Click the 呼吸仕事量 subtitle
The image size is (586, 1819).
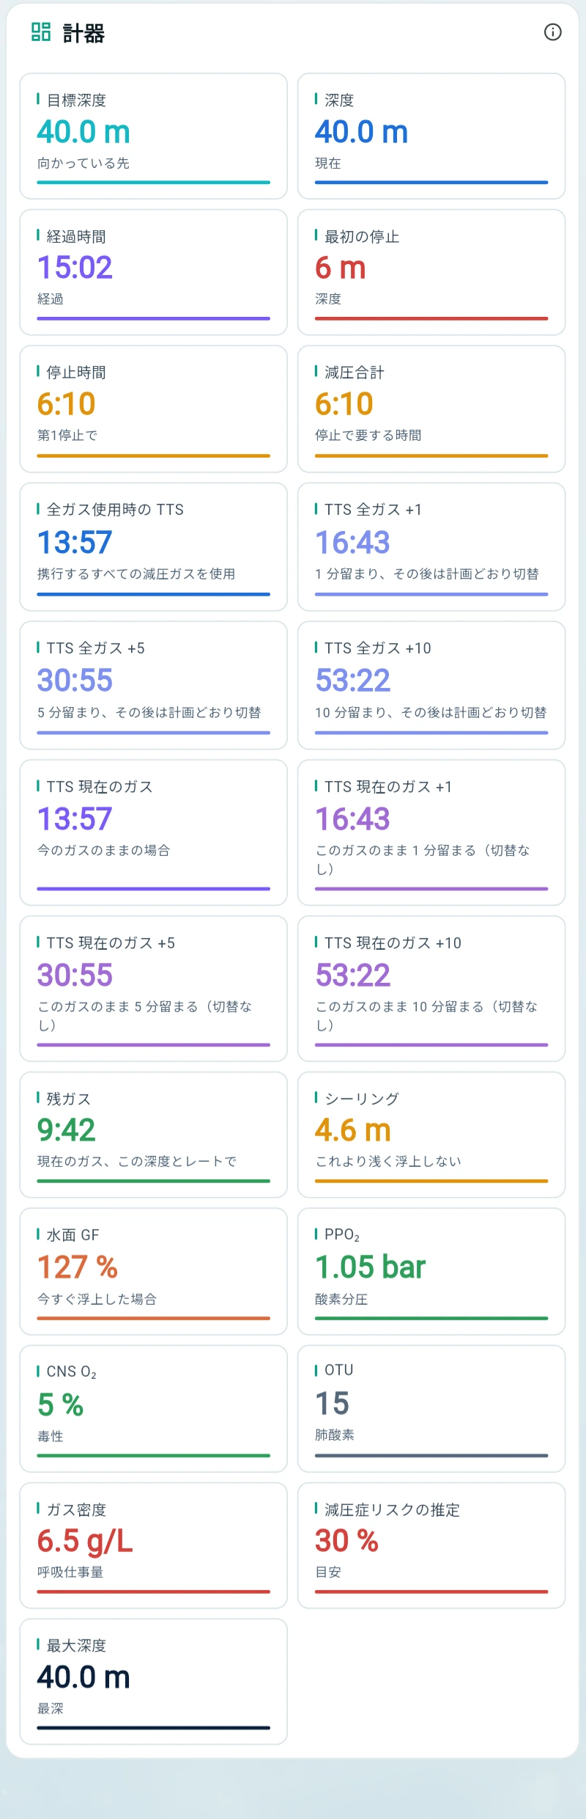click(x=70, y=1573)
